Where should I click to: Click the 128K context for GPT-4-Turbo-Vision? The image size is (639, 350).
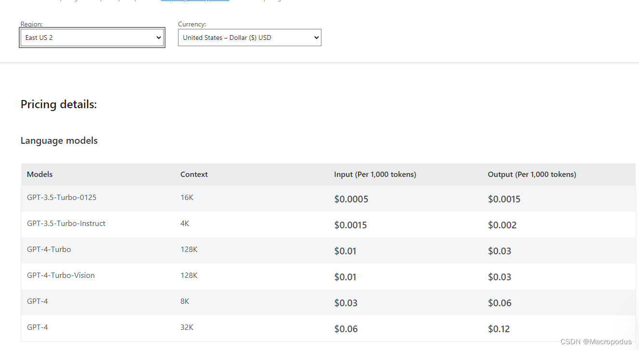[x=189, y=275]
